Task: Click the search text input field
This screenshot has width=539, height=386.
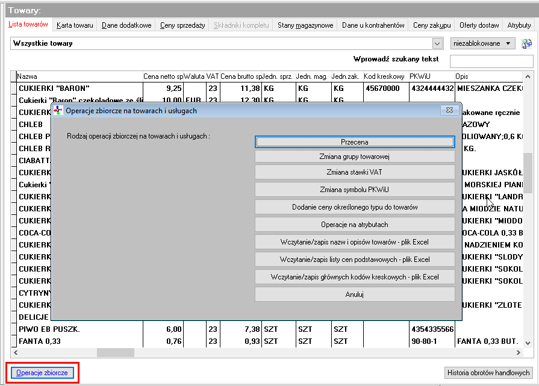Action: [491, 61]
